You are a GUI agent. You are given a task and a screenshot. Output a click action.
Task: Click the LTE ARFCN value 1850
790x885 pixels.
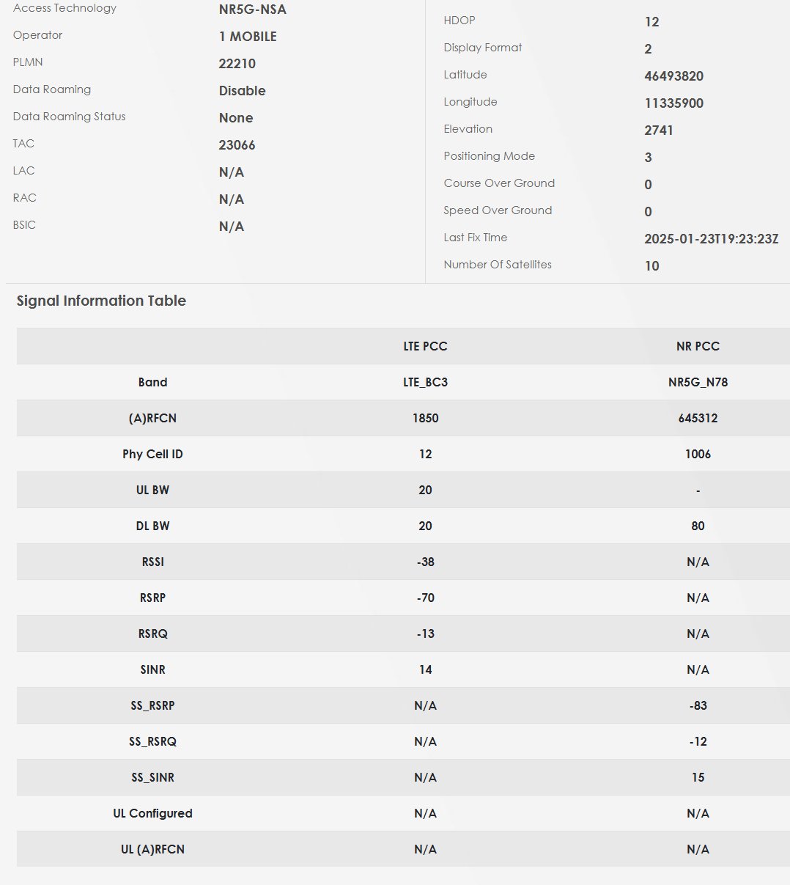[x=425, y=418]
